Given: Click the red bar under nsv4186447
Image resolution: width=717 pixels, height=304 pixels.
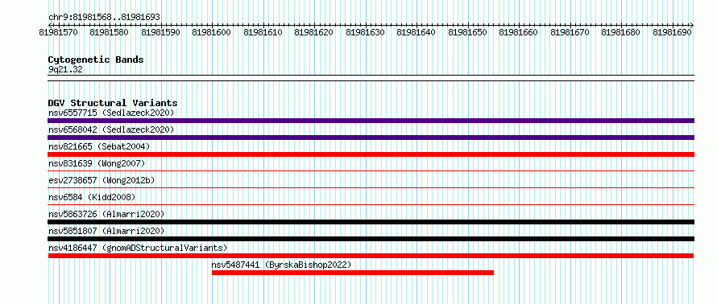Looking at the screenshot, I should [371, 256].
